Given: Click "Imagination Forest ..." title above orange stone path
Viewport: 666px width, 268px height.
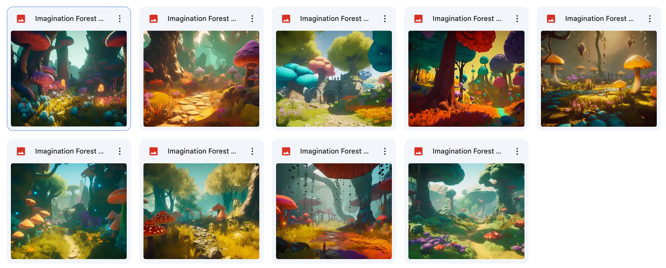Looking at the screenshot, I should tap(202, 19).
